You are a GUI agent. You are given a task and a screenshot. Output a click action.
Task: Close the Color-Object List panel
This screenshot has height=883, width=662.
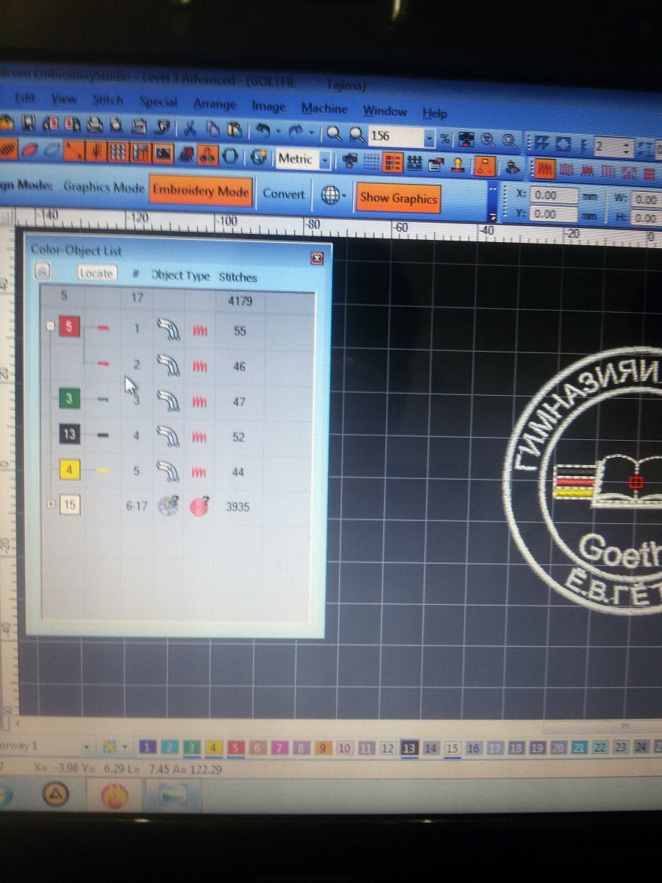(x=317, y=258)
